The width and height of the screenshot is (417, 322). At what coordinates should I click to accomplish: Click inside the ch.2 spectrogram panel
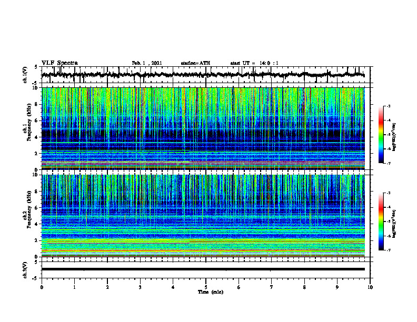(203, 216)
